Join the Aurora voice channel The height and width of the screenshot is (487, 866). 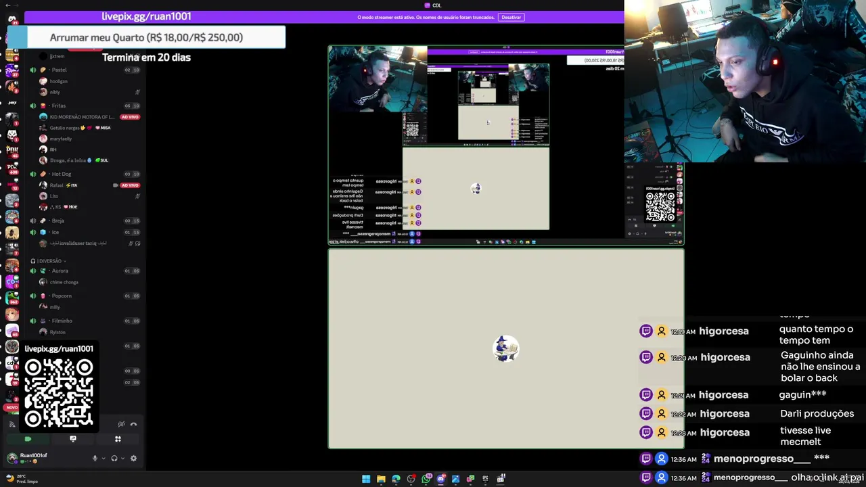coord(85,271)
